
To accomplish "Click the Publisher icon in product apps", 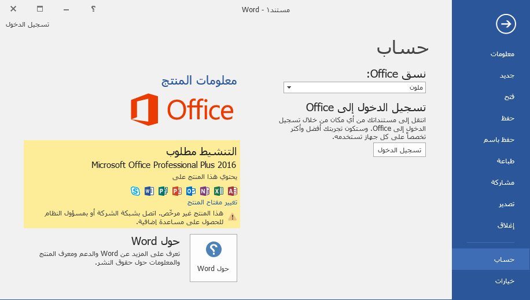I will tap(163, 191).
